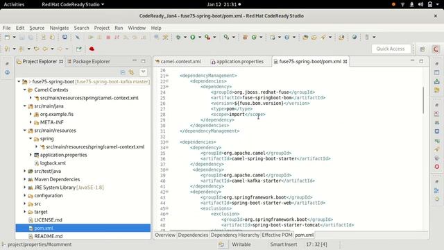Screen dimensions: 444x250
Task: Click the Open Perspective icon beside Quick Access
Action: [422, 49]
